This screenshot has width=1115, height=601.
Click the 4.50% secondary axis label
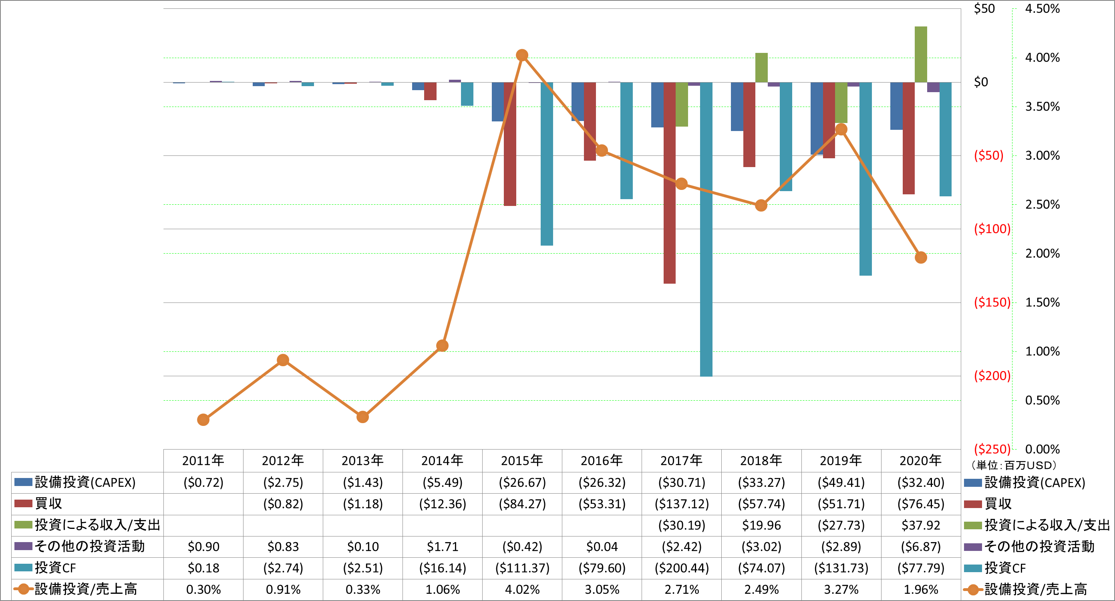point(1042,8)
